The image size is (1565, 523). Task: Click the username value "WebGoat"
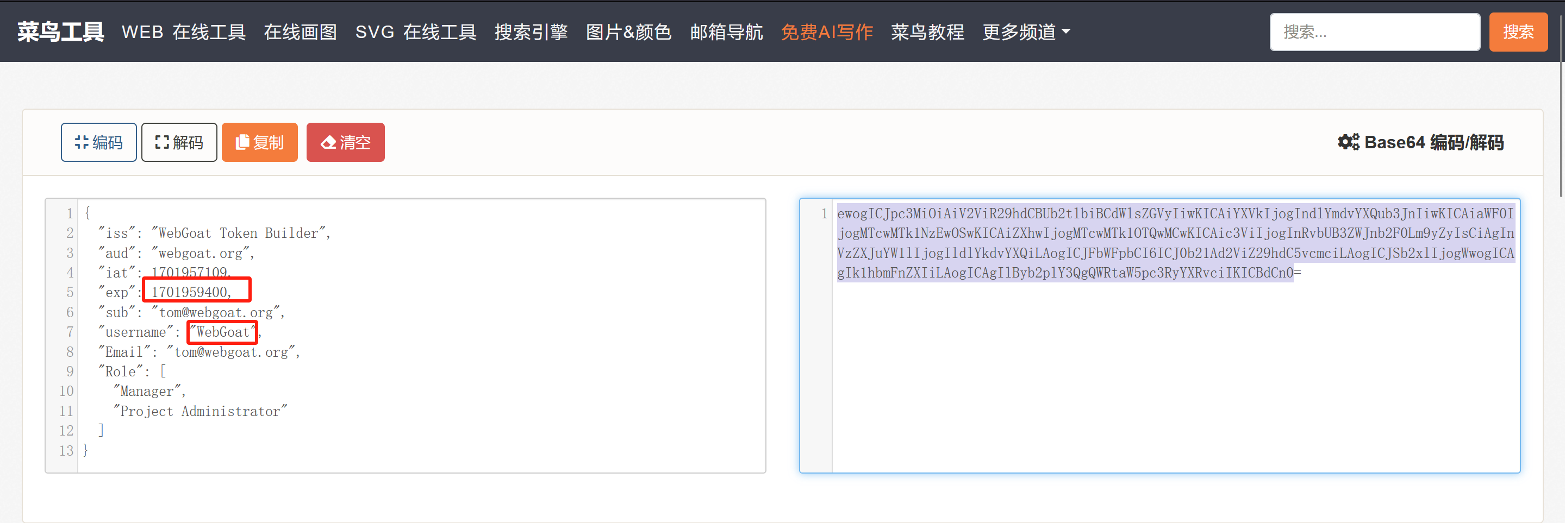222,332
